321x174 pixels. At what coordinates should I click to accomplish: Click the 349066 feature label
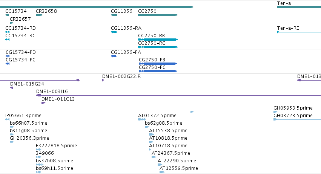[45, 153]
